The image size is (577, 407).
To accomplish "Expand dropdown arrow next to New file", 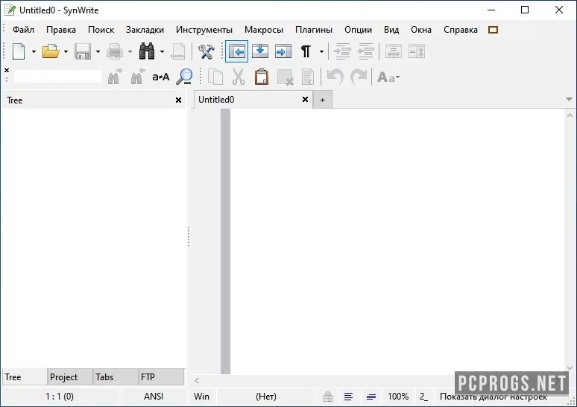I will 34,52.
